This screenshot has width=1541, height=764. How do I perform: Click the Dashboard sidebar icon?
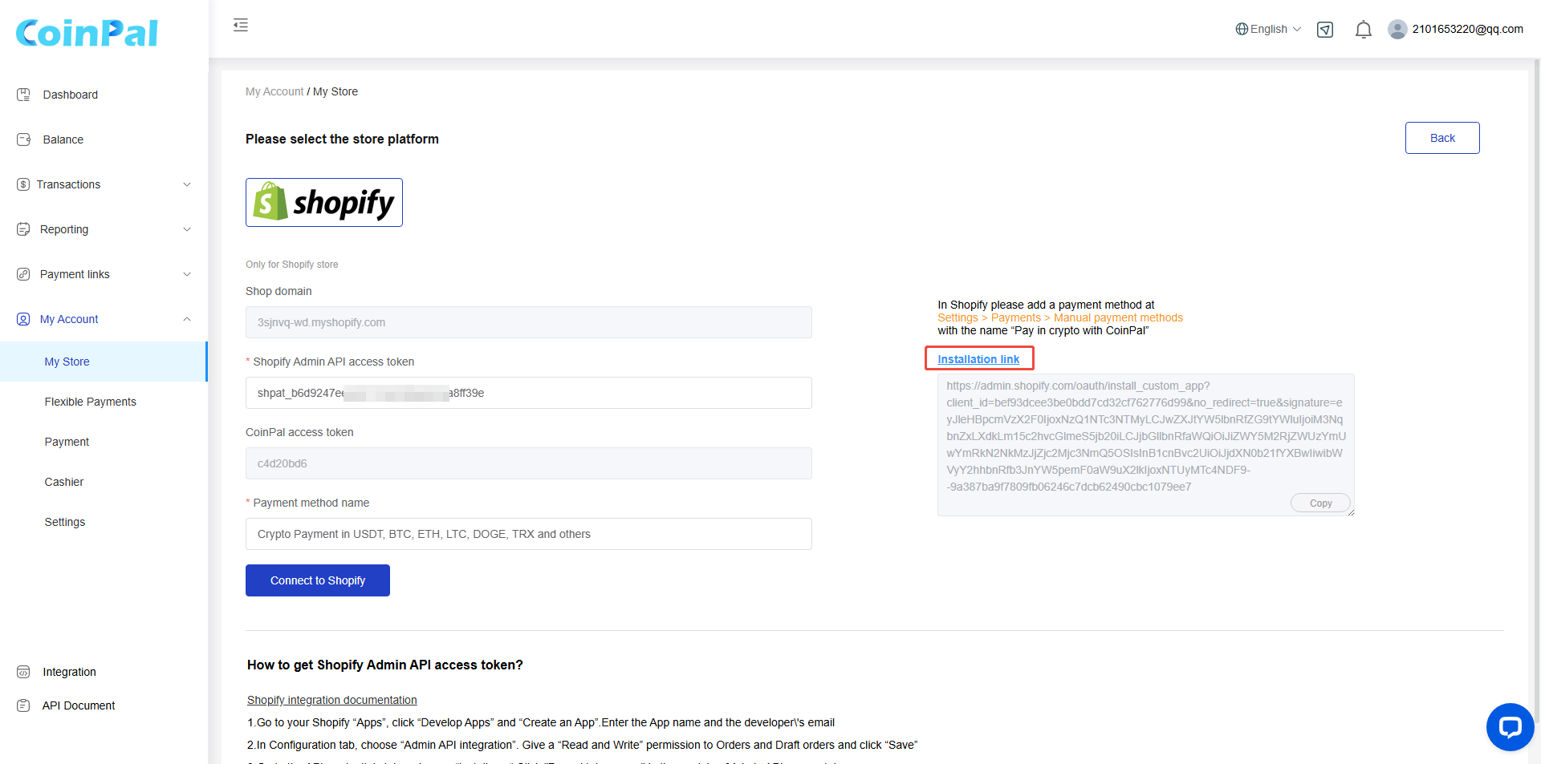(x=24, y=95)
